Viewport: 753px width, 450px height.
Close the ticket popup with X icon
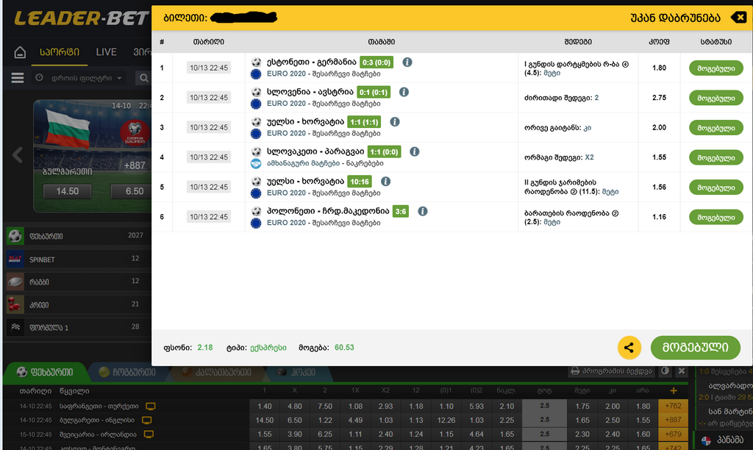pyautogui.click(x=739, y=18)
